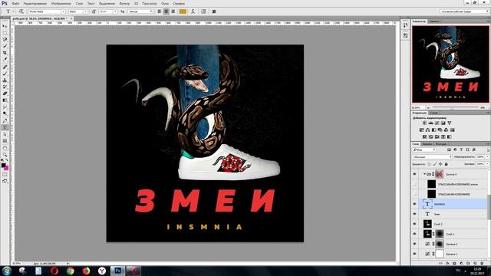
Task: Select the Brush tool
Action: point(5,74)
